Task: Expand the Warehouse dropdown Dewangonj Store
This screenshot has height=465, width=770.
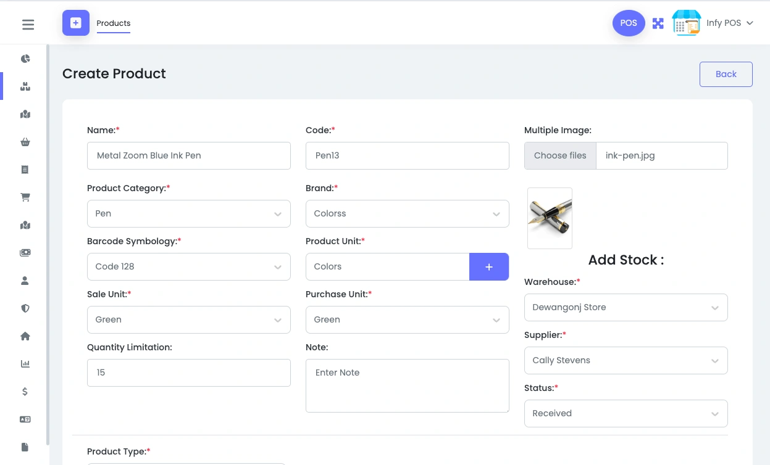Action: point(626,307)
